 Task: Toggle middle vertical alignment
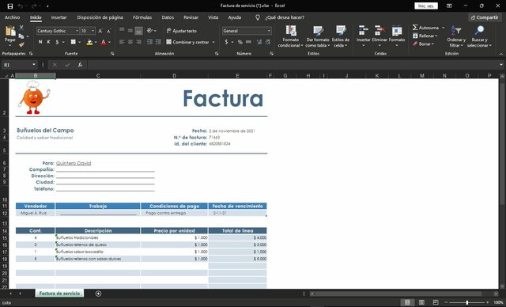tap(130, 31)
